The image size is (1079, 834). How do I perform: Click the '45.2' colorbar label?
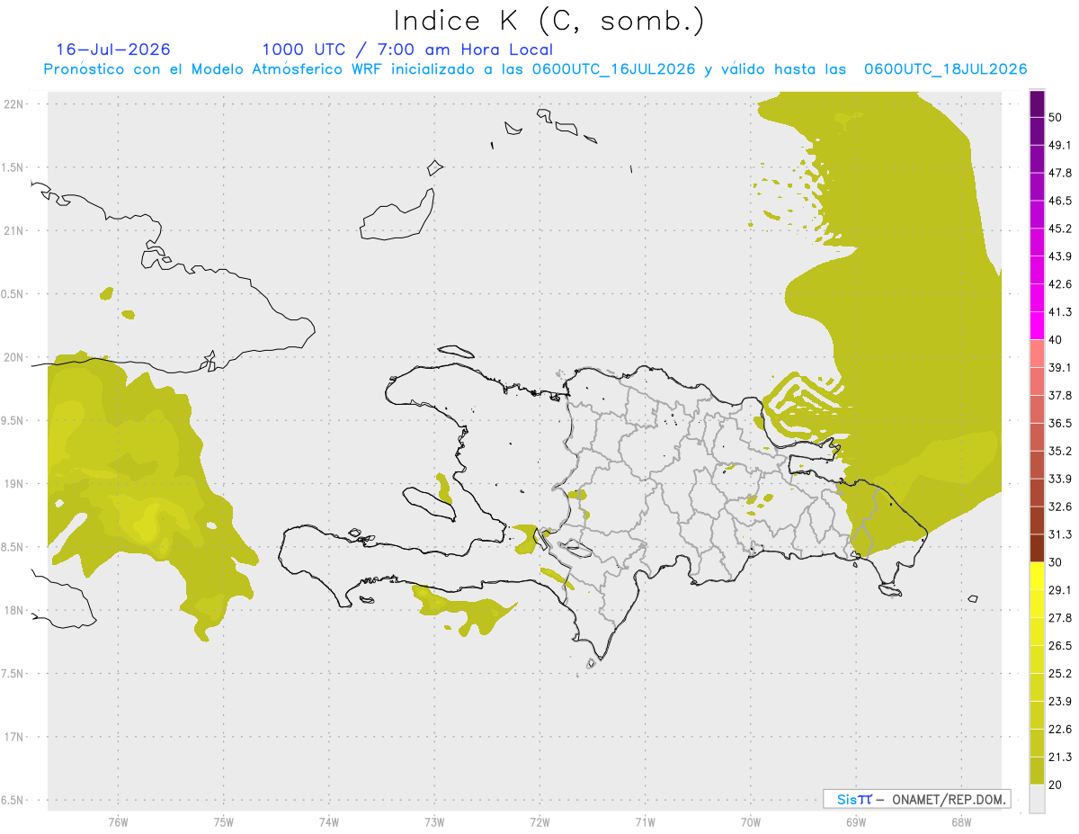click(1060, 229)
